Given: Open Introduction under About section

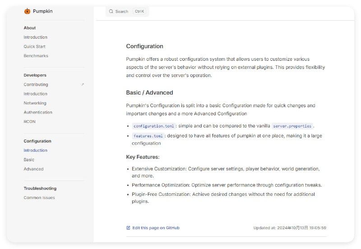Looking at the screenshot, I should (35, 37).
